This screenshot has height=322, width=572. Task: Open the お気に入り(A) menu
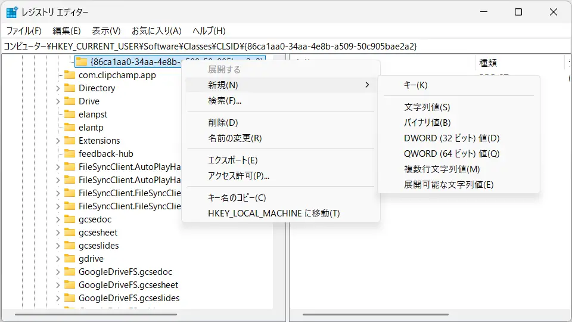click(x=157, y=31)
